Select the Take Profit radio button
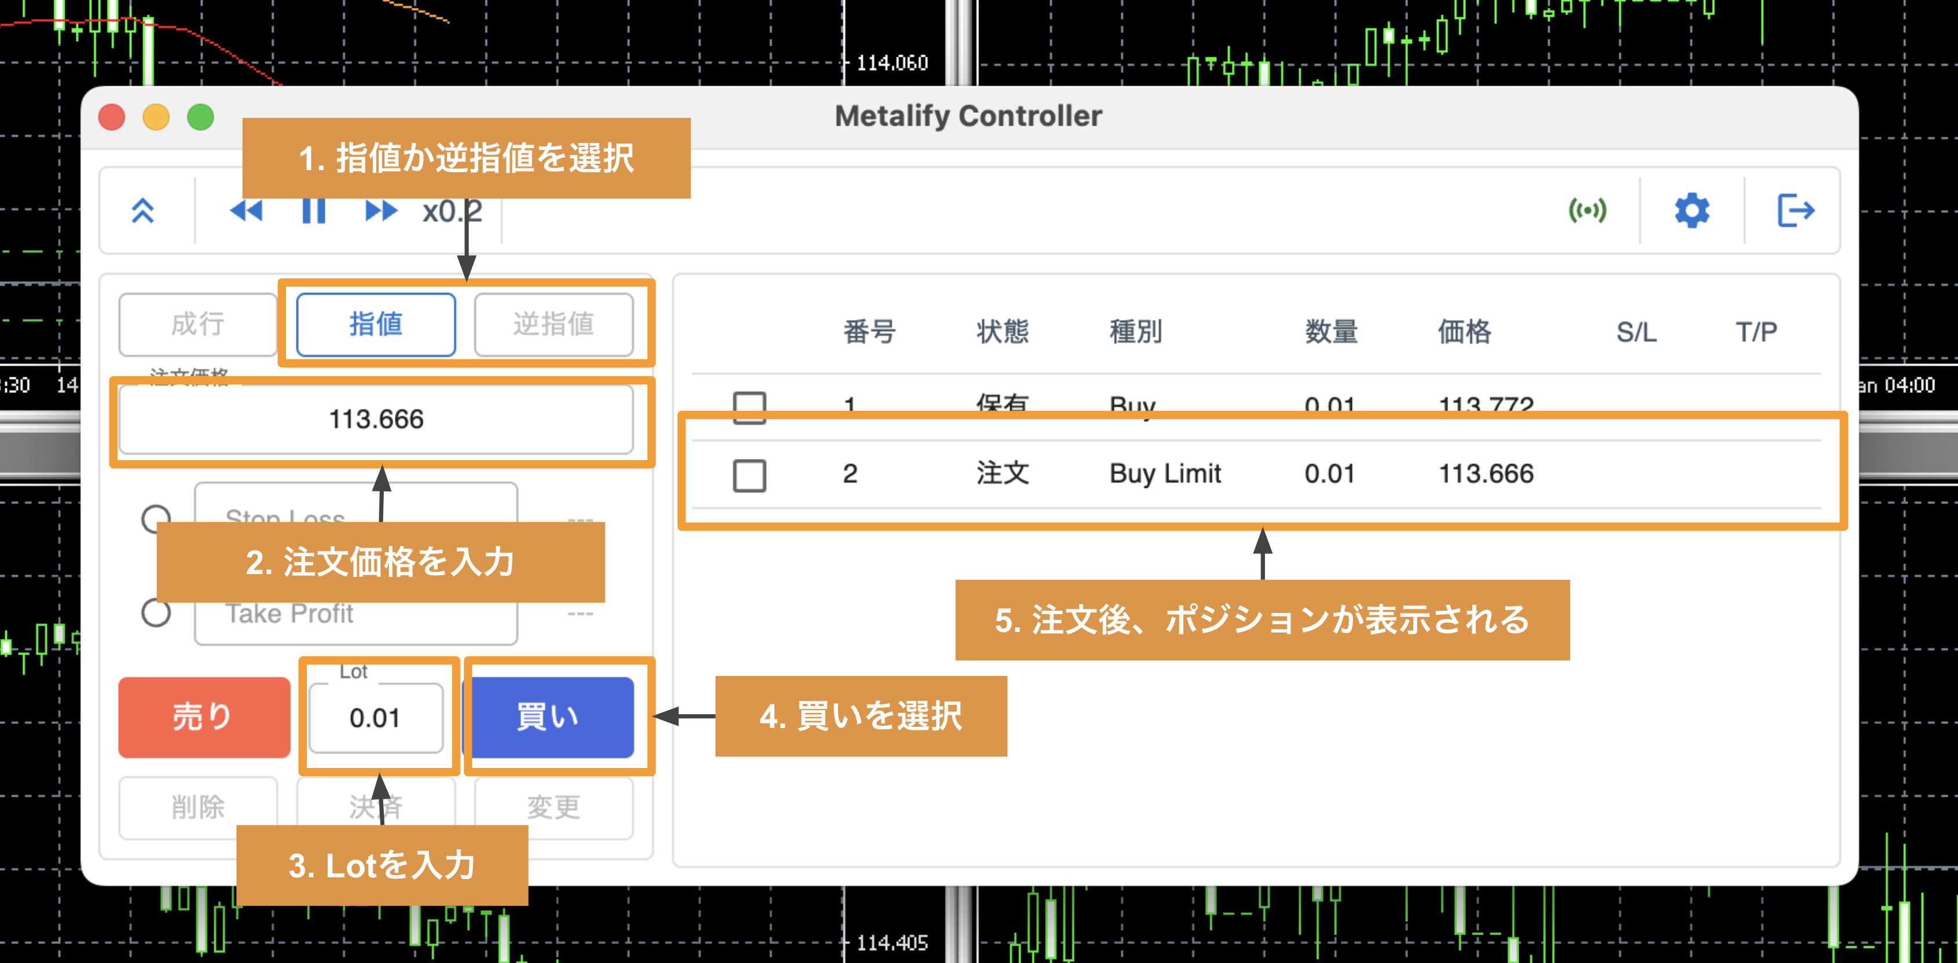Viewport: 1958px width, 963px height. click(x=156, y=614)
